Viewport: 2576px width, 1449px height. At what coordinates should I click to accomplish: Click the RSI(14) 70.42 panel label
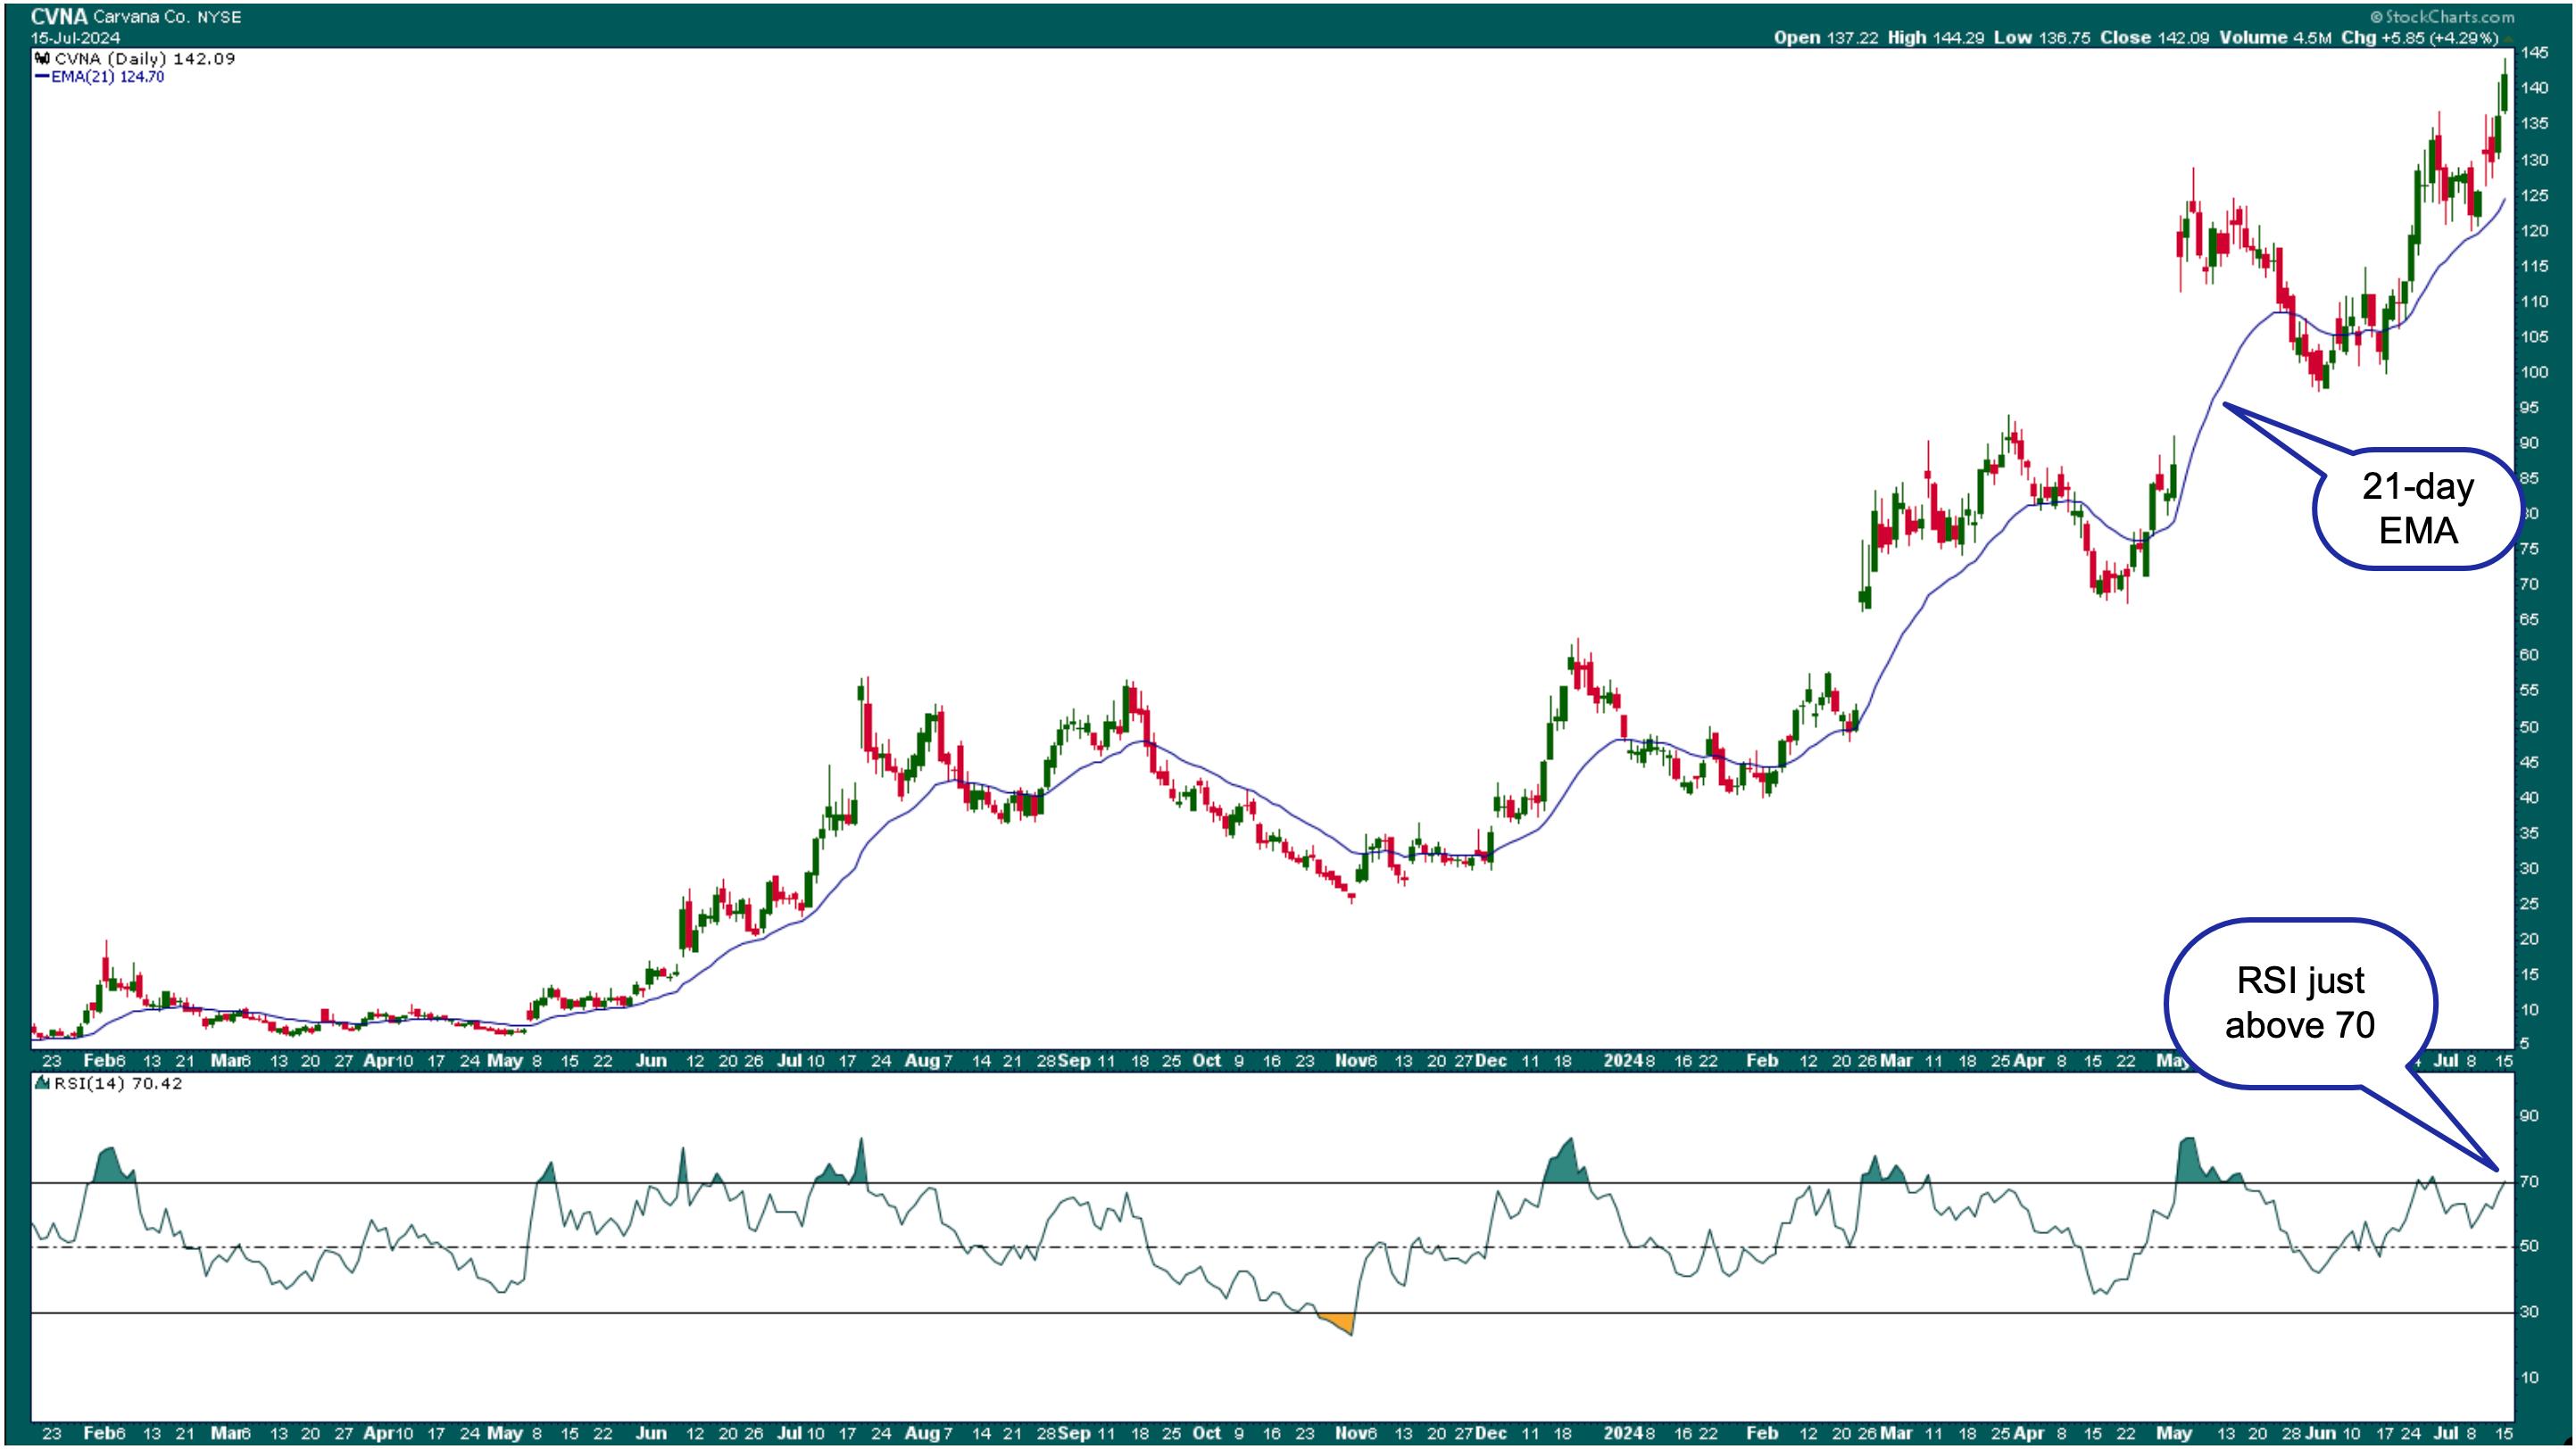click(118, 1083)
